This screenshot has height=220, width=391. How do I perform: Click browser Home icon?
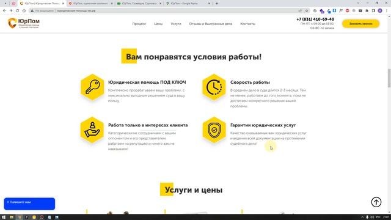(x=24, y=11)
